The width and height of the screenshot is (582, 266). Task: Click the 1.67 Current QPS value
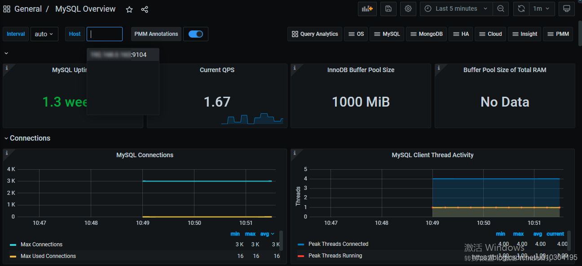tap(217, 102)
